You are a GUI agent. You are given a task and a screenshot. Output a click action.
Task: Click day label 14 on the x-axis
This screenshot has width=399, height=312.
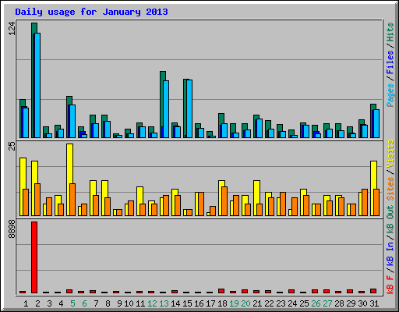175,303
